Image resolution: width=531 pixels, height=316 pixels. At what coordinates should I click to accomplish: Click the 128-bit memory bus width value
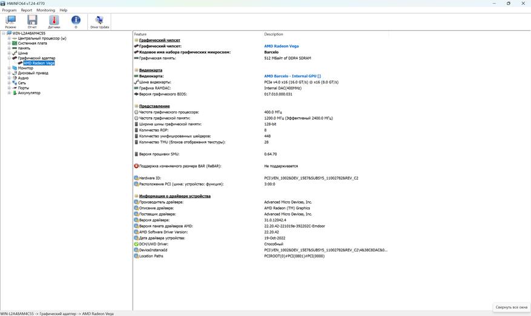click(x=270, y=124)
